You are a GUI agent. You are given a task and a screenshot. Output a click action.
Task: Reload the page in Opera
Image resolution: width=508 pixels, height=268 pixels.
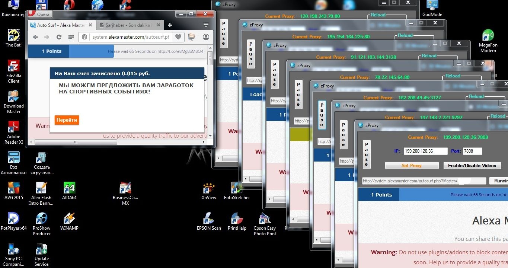[x=59, y=37]
